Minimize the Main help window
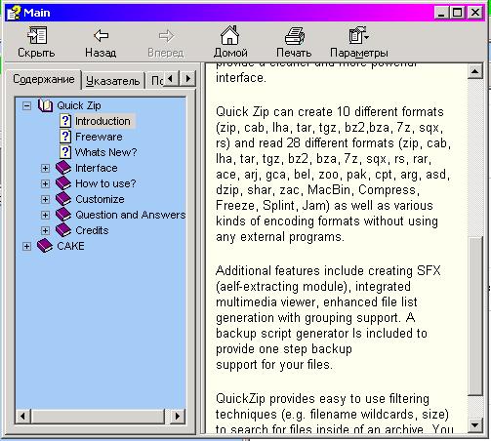 [441, 13]
